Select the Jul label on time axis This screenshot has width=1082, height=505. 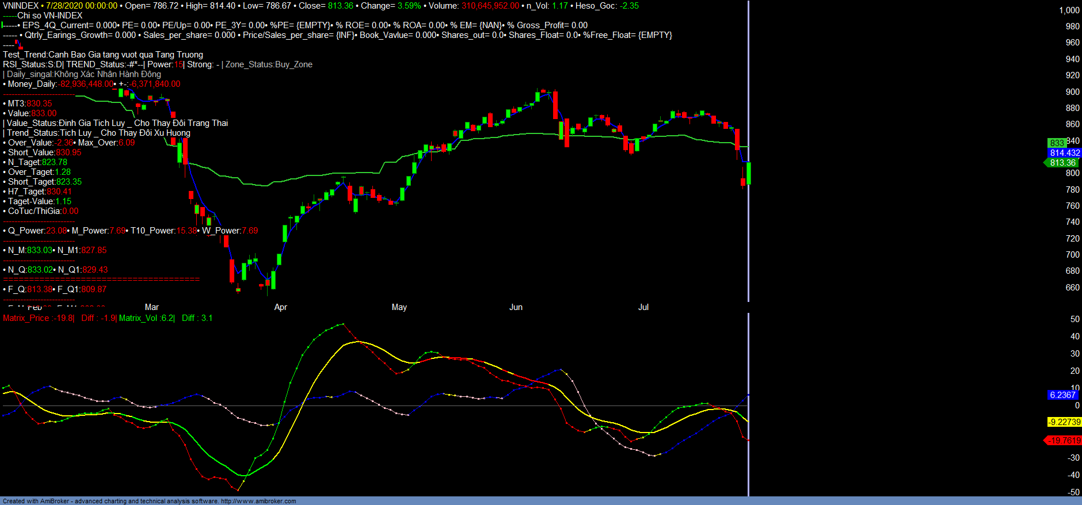pos(643,307)
